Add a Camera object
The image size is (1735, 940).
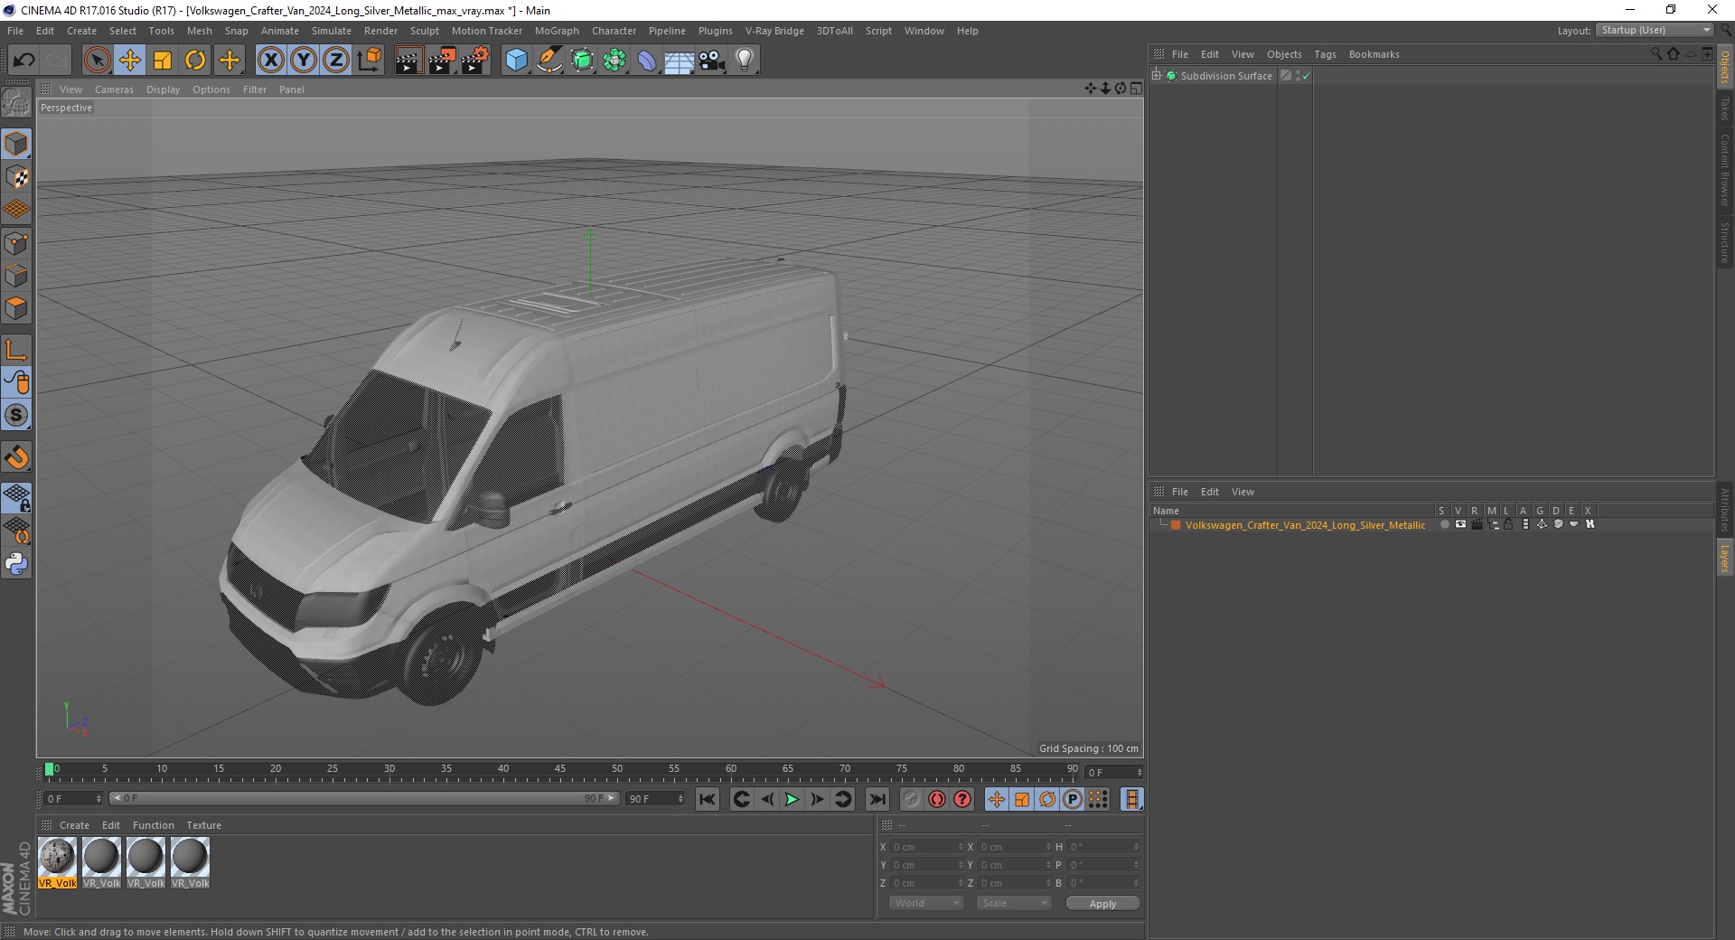click(712, 61)
